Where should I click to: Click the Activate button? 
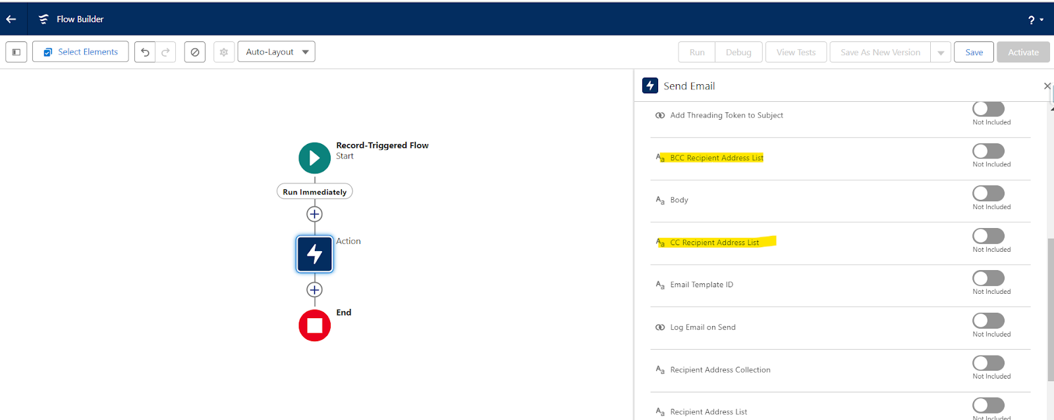pos(1023,53)
